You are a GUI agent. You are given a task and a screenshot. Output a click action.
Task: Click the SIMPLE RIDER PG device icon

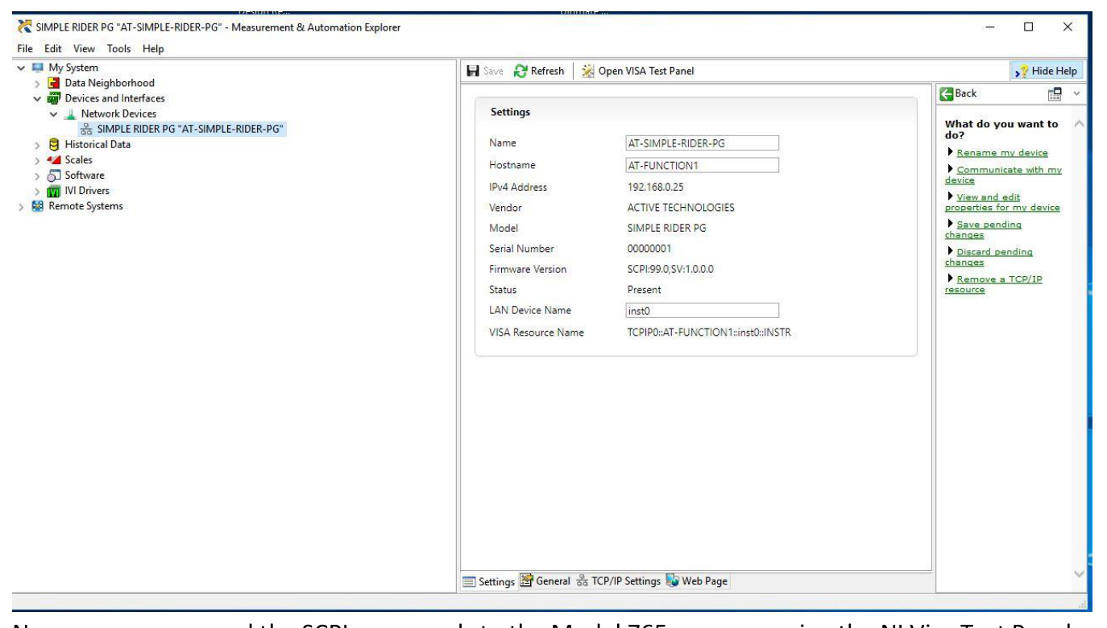point(86,129)
